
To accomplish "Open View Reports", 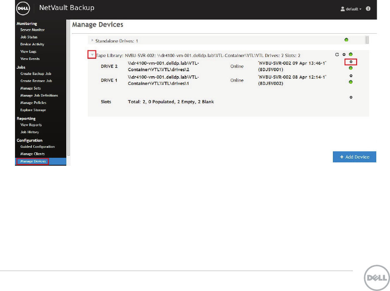I will click(31, 125).
